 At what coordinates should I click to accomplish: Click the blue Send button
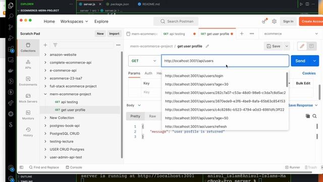pos(300,61)
